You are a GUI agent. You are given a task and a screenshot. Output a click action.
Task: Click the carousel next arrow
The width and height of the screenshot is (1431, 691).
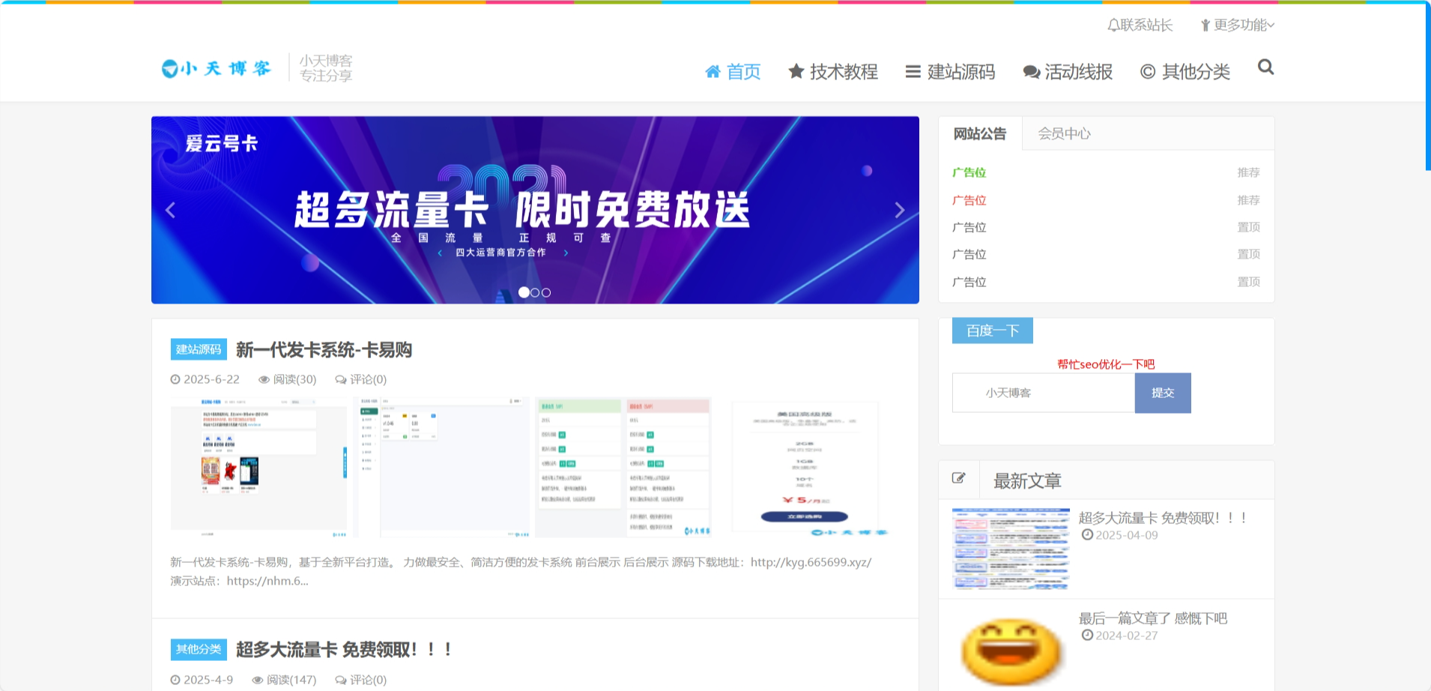(x=899, y=211)
